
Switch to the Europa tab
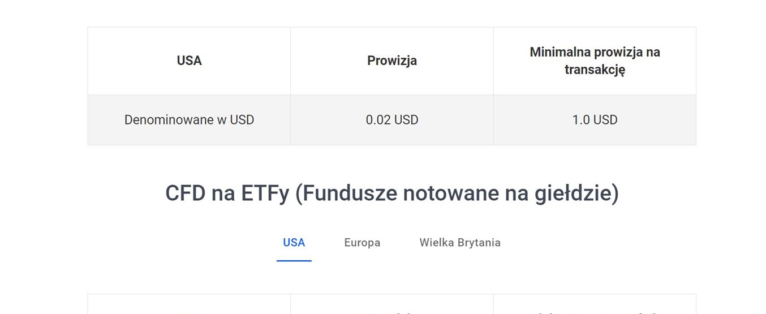tap(362, 243)
